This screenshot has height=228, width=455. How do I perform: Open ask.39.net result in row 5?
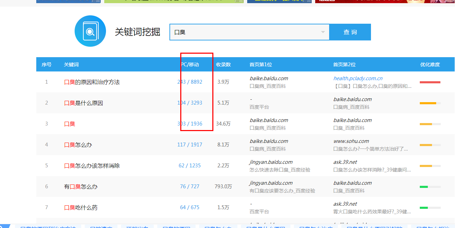[x=345, y=162]
